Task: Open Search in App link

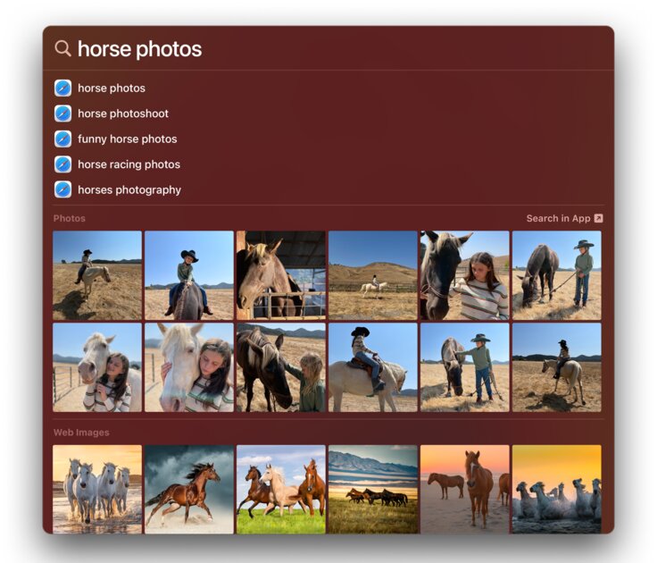Action: 564,218
